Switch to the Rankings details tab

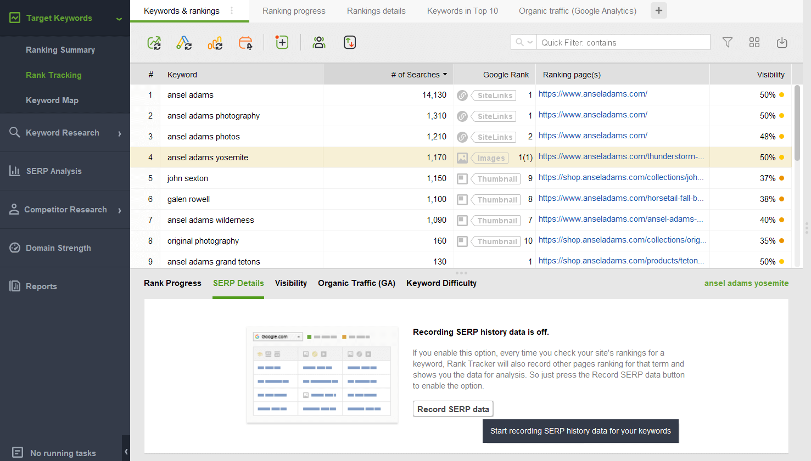(x=376, y=11)
